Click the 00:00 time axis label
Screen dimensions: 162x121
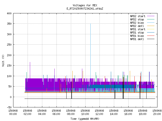13,114
